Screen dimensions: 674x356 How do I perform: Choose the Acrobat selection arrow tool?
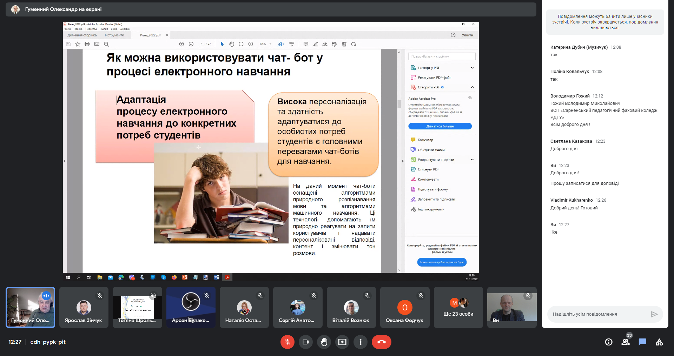pos(222,44)
